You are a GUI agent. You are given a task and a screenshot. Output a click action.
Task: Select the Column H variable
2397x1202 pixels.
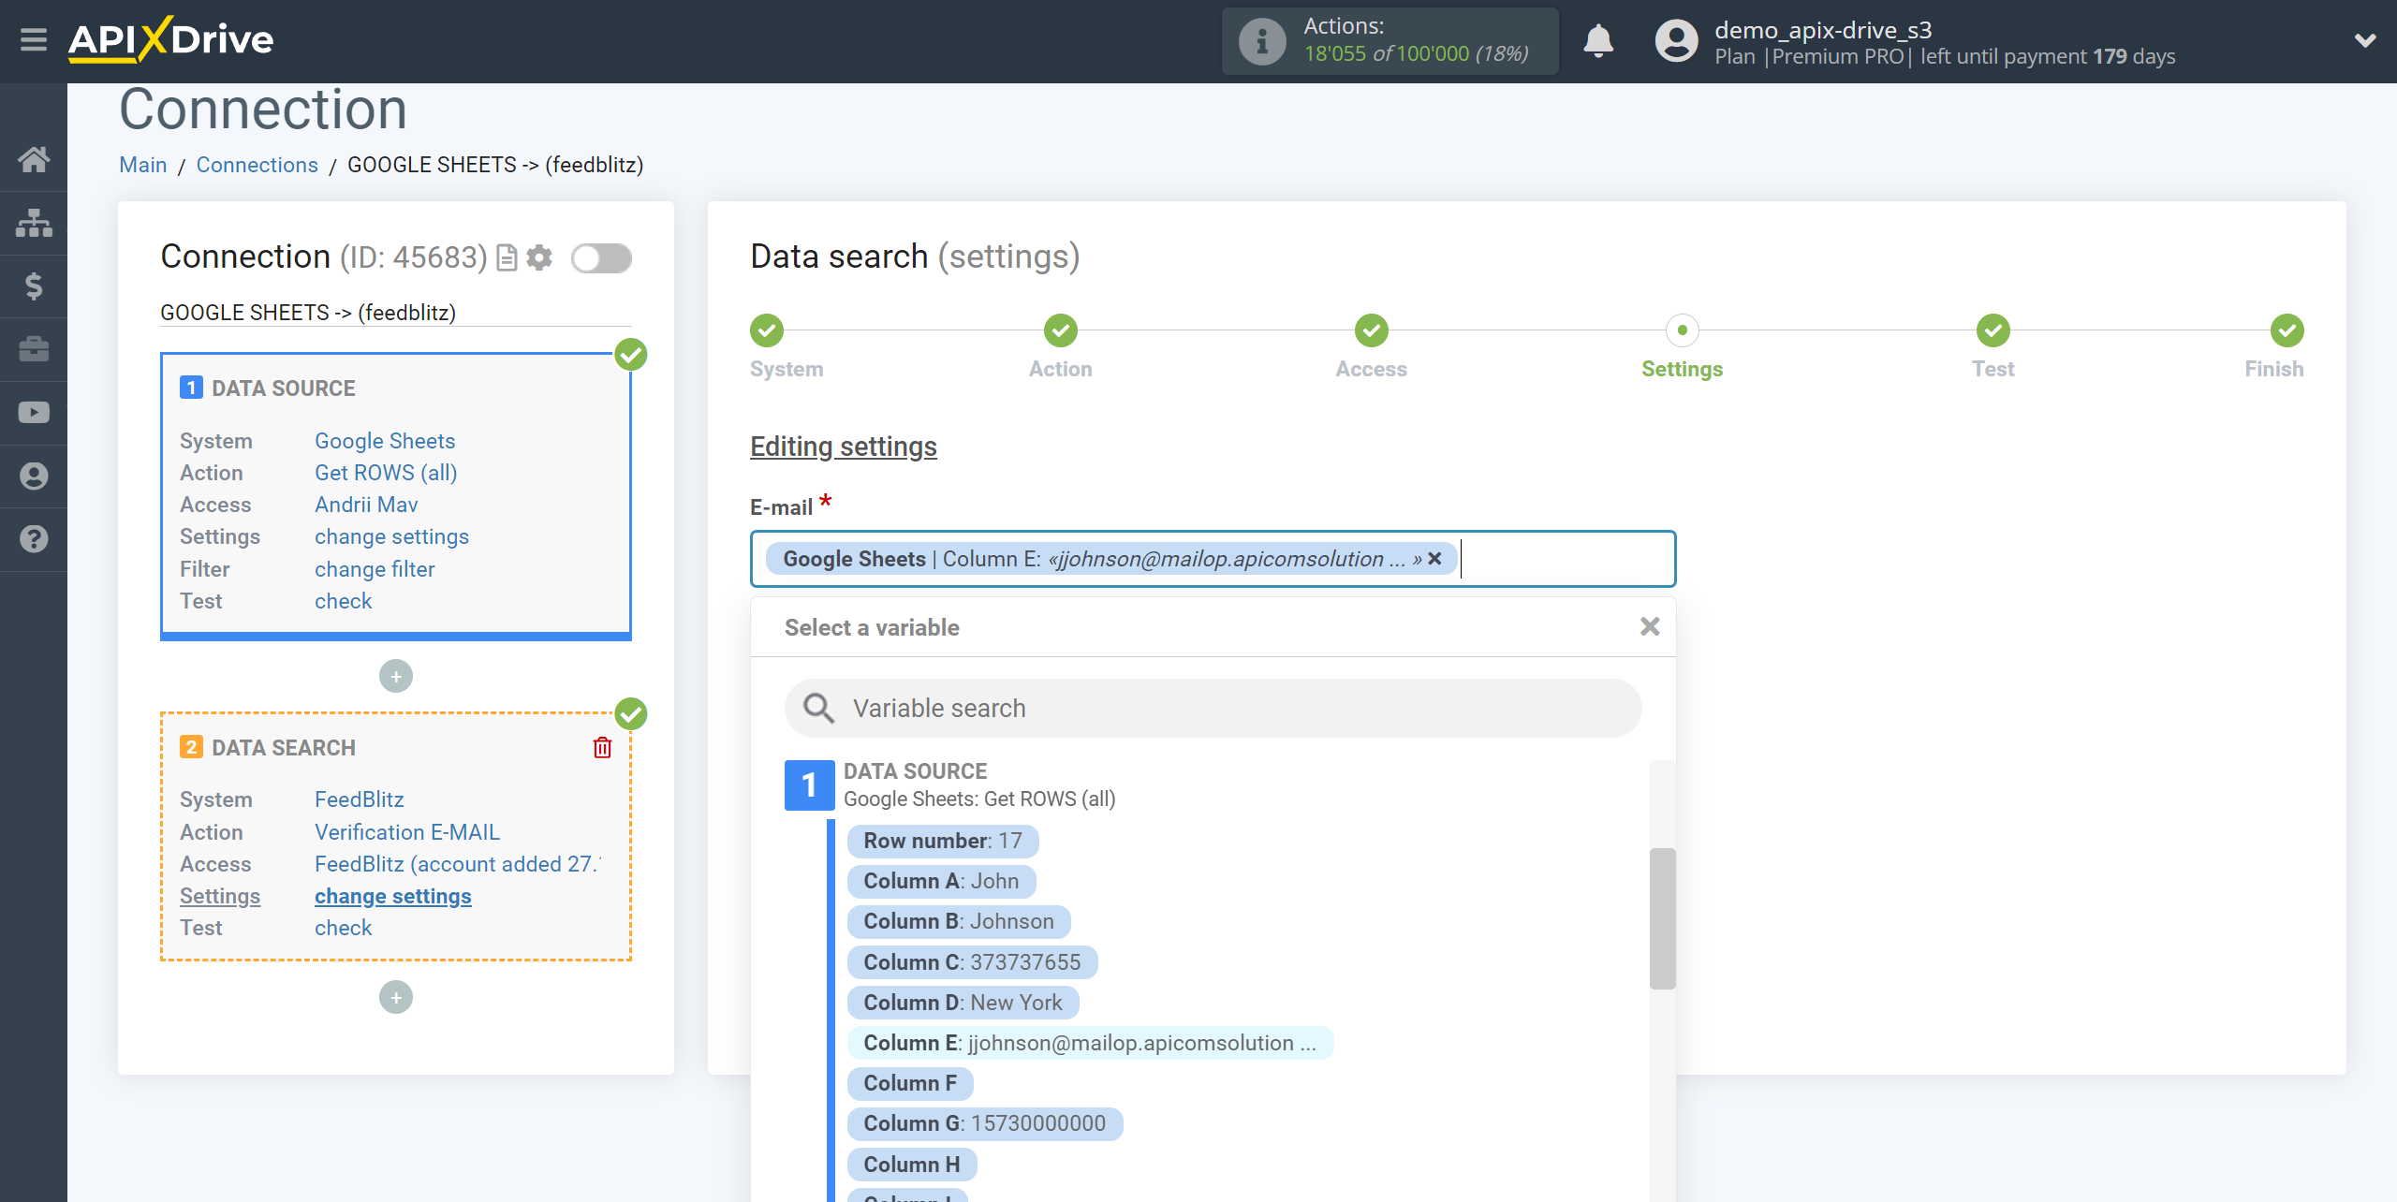point(912,1165)
